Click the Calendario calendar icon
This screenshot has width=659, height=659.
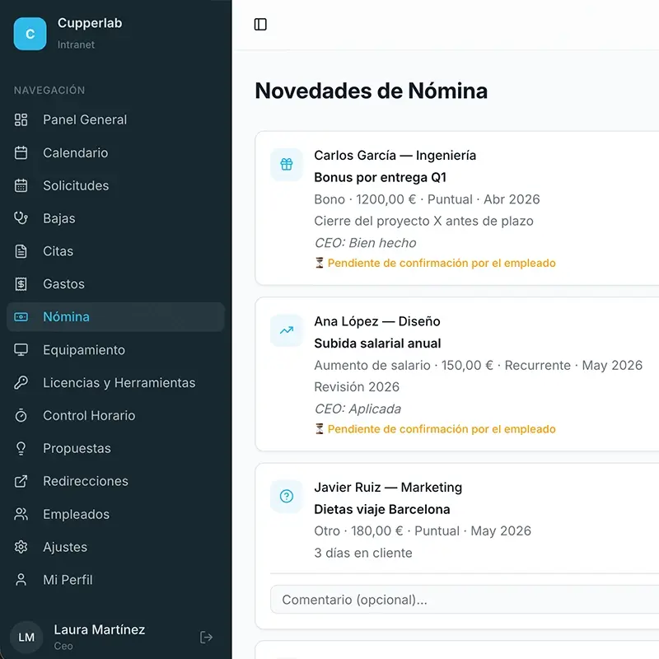21,152
